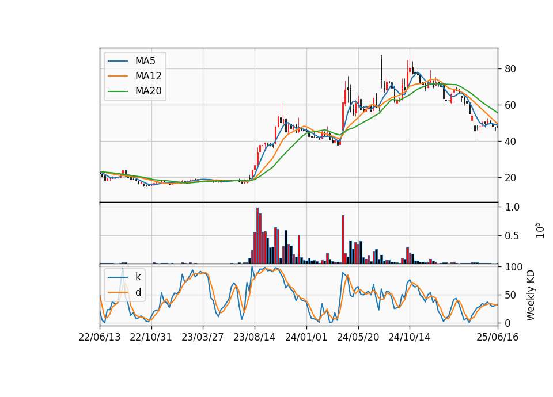Click the d legend label
This screenshot has height=397, width=553.
coord(138,292)
